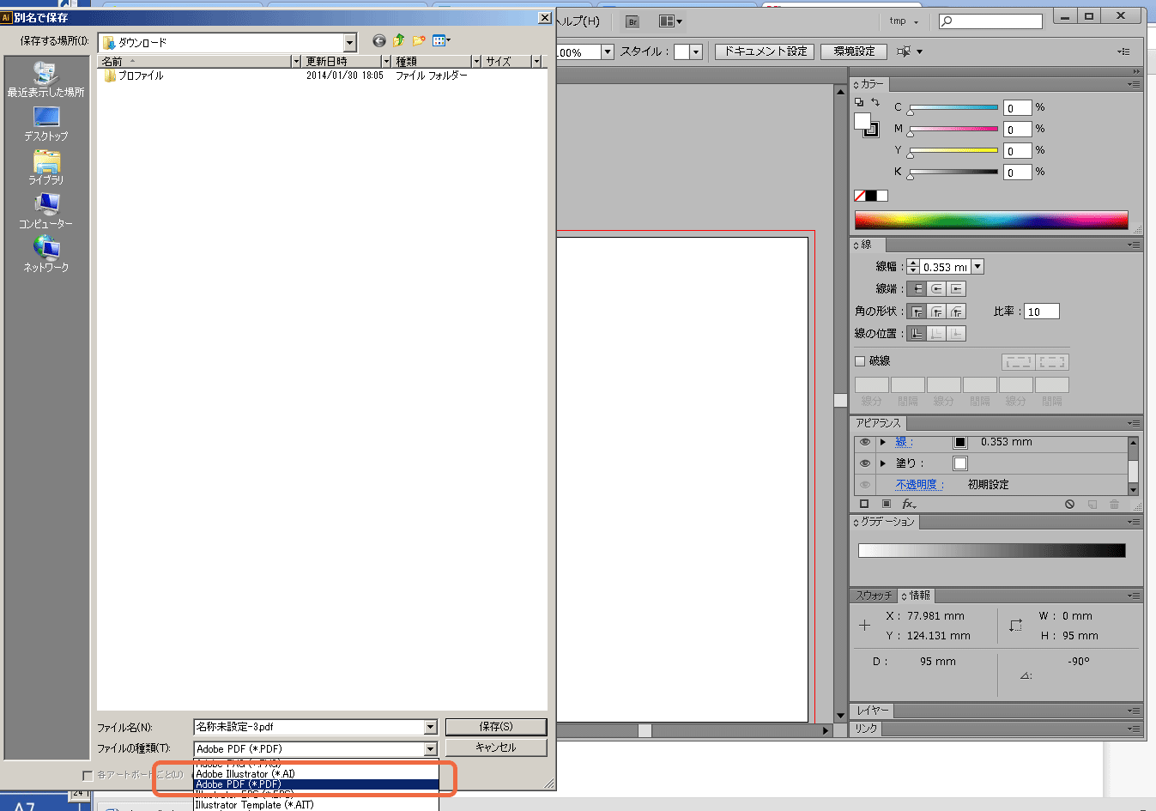Viewport: 1156px width, 811px height.
Task: Create a new folder in save dialog
Action: point(419,40)
